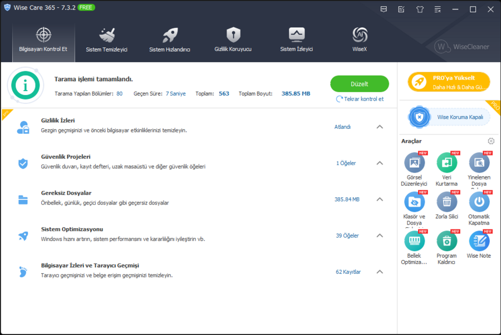
Task: Select the Güvenlik Projeleri heading
Action: [x=66, y=157]
